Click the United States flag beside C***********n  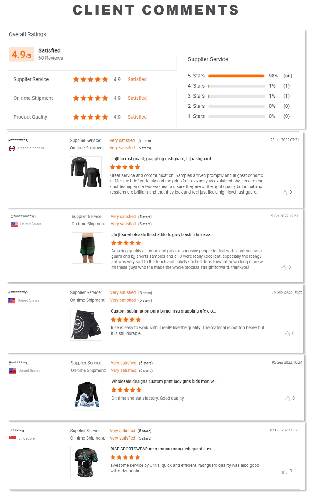coord(14,224)
